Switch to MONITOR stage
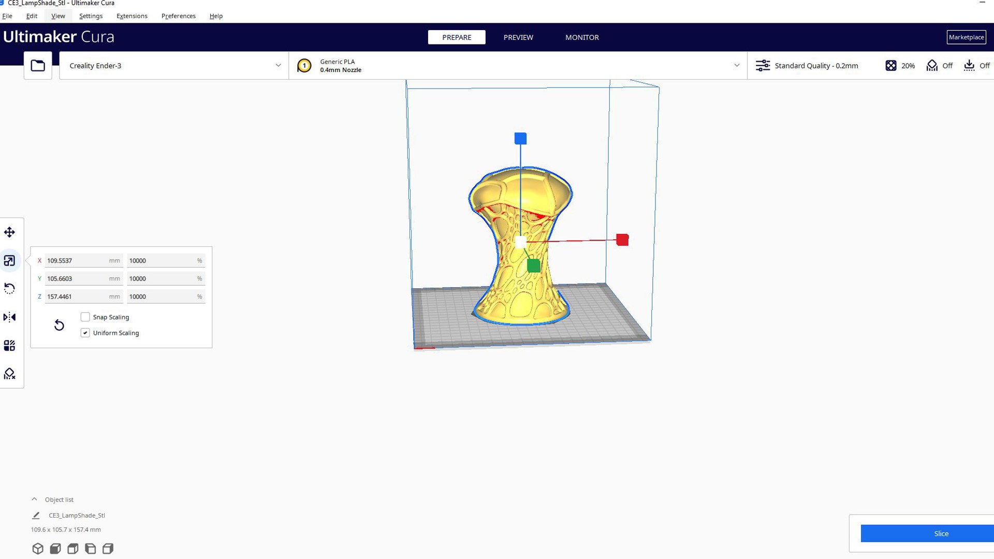Image resolution: width=994 pixels, height=559 pixels. 582,37
